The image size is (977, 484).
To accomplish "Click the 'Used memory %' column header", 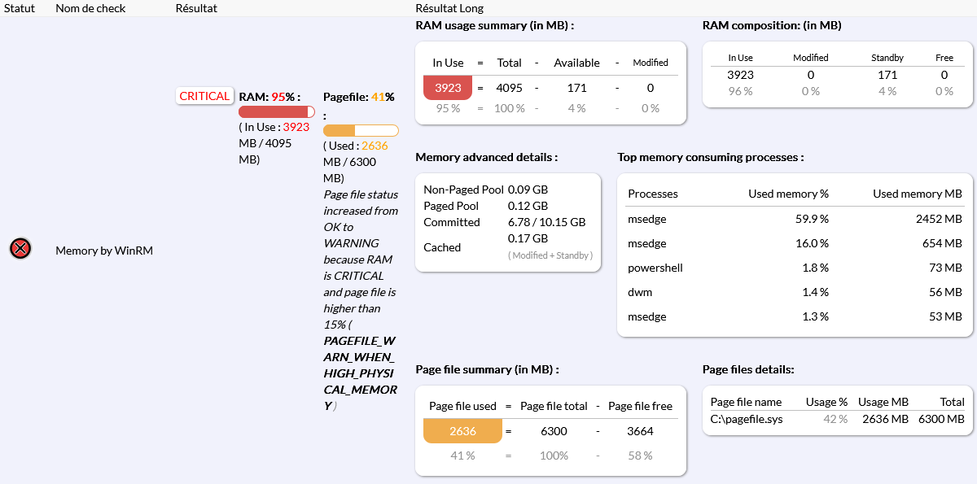I will pos(788,194).
